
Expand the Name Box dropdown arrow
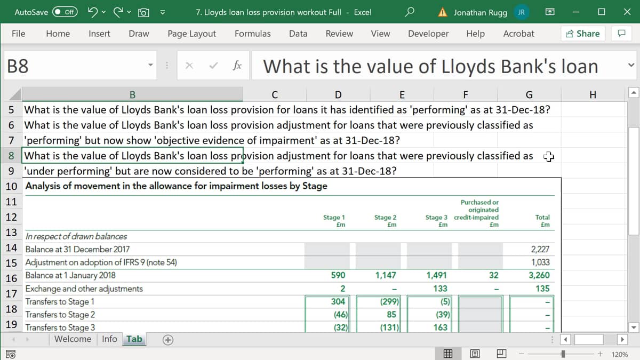[x=151, y=66]
